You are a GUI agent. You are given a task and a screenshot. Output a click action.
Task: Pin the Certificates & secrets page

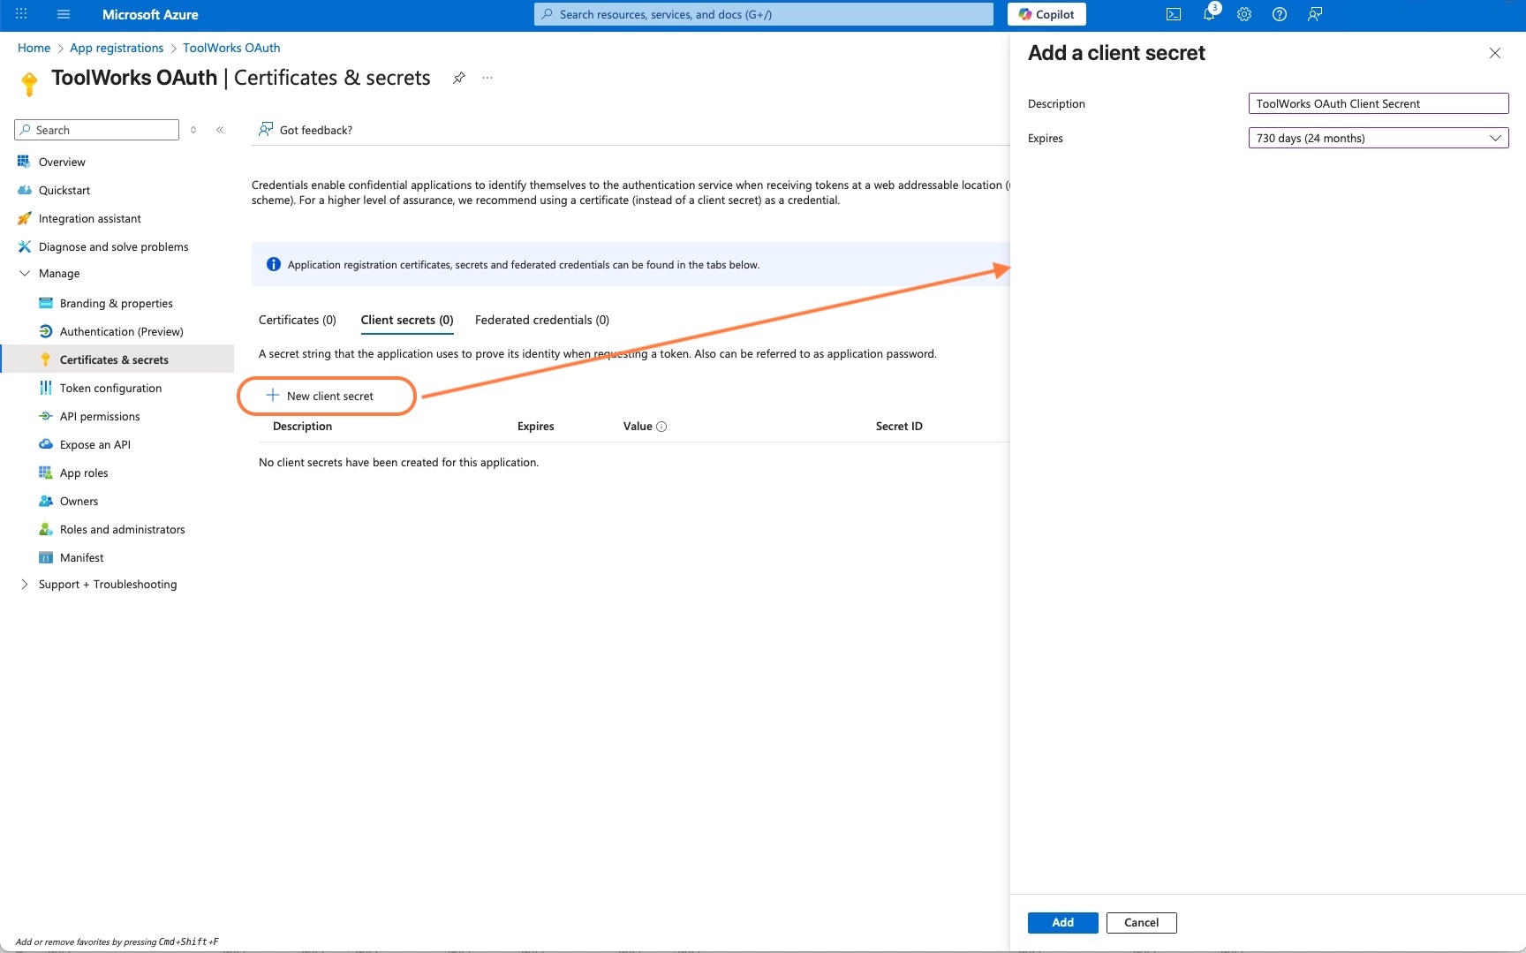458,78
